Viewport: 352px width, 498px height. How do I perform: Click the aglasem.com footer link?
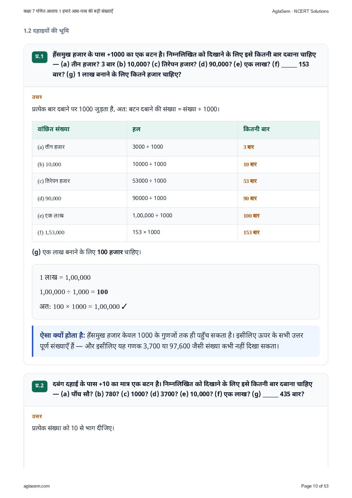pos(37,486)
